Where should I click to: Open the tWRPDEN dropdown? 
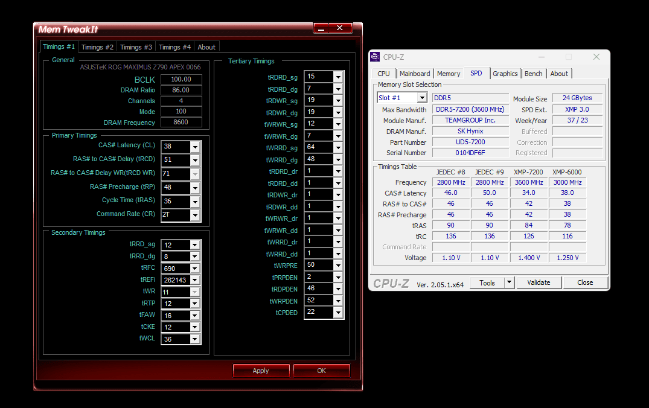(x=339, y=301)
